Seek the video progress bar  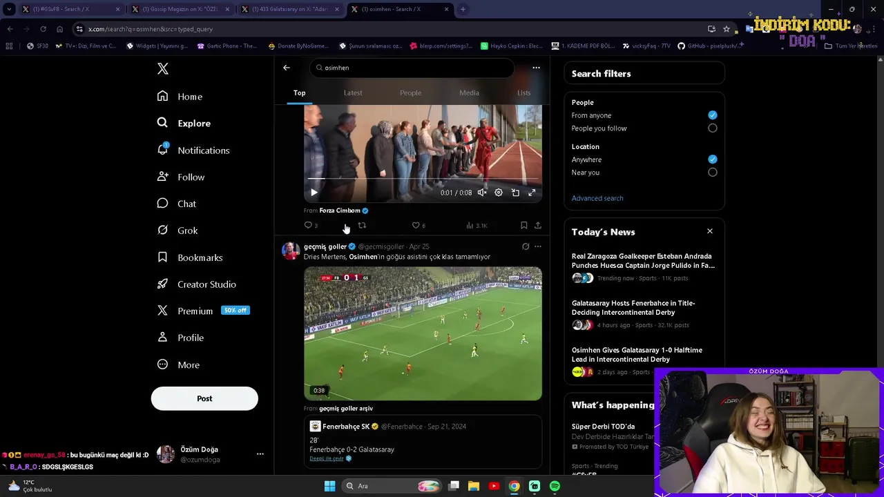[423, 179]
